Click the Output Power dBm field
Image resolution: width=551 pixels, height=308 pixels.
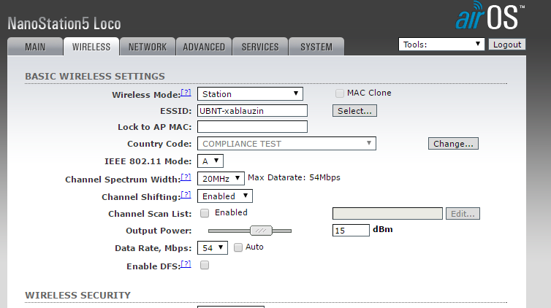tap(351, 230)
